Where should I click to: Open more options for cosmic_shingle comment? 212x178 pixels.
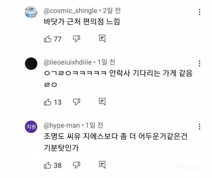199,12
